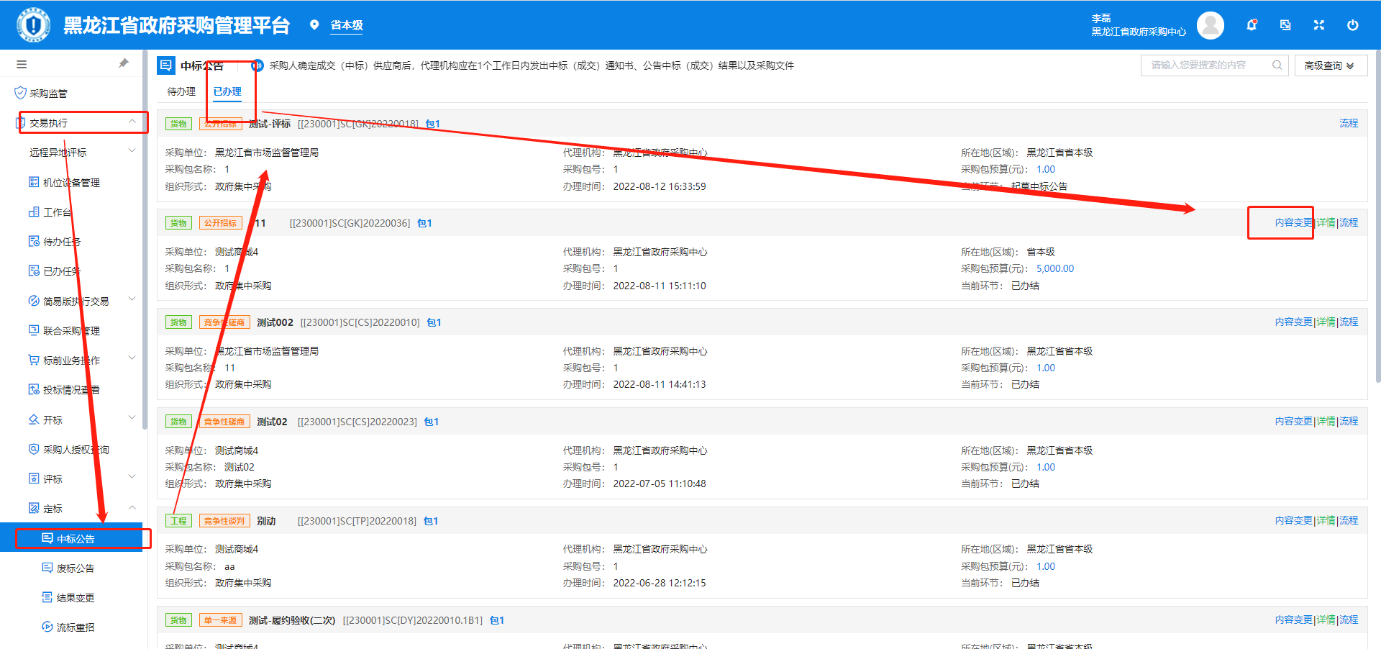The width and height of the screenshot is (1381, 649).
Task: Open 投标情况查看 in sidebar
Action: 71,390
